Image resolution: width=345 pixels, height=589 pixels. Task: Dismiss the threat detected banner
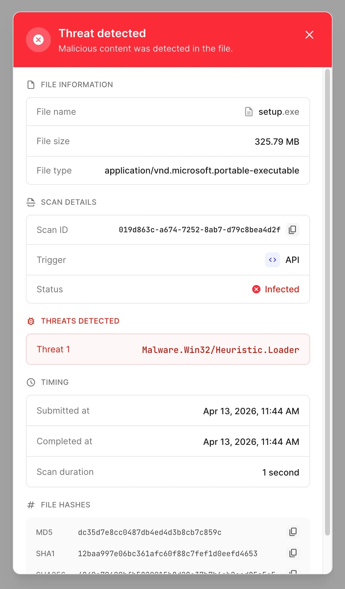pos(309,35)
